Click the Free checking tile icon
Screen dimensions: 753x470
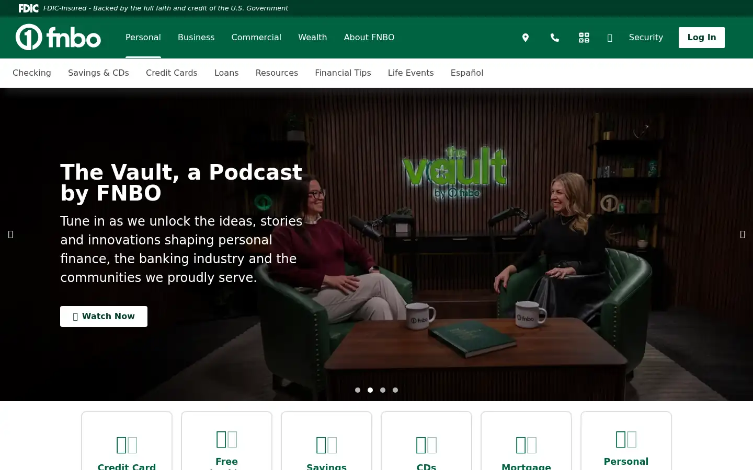click(x=226, y=439)
